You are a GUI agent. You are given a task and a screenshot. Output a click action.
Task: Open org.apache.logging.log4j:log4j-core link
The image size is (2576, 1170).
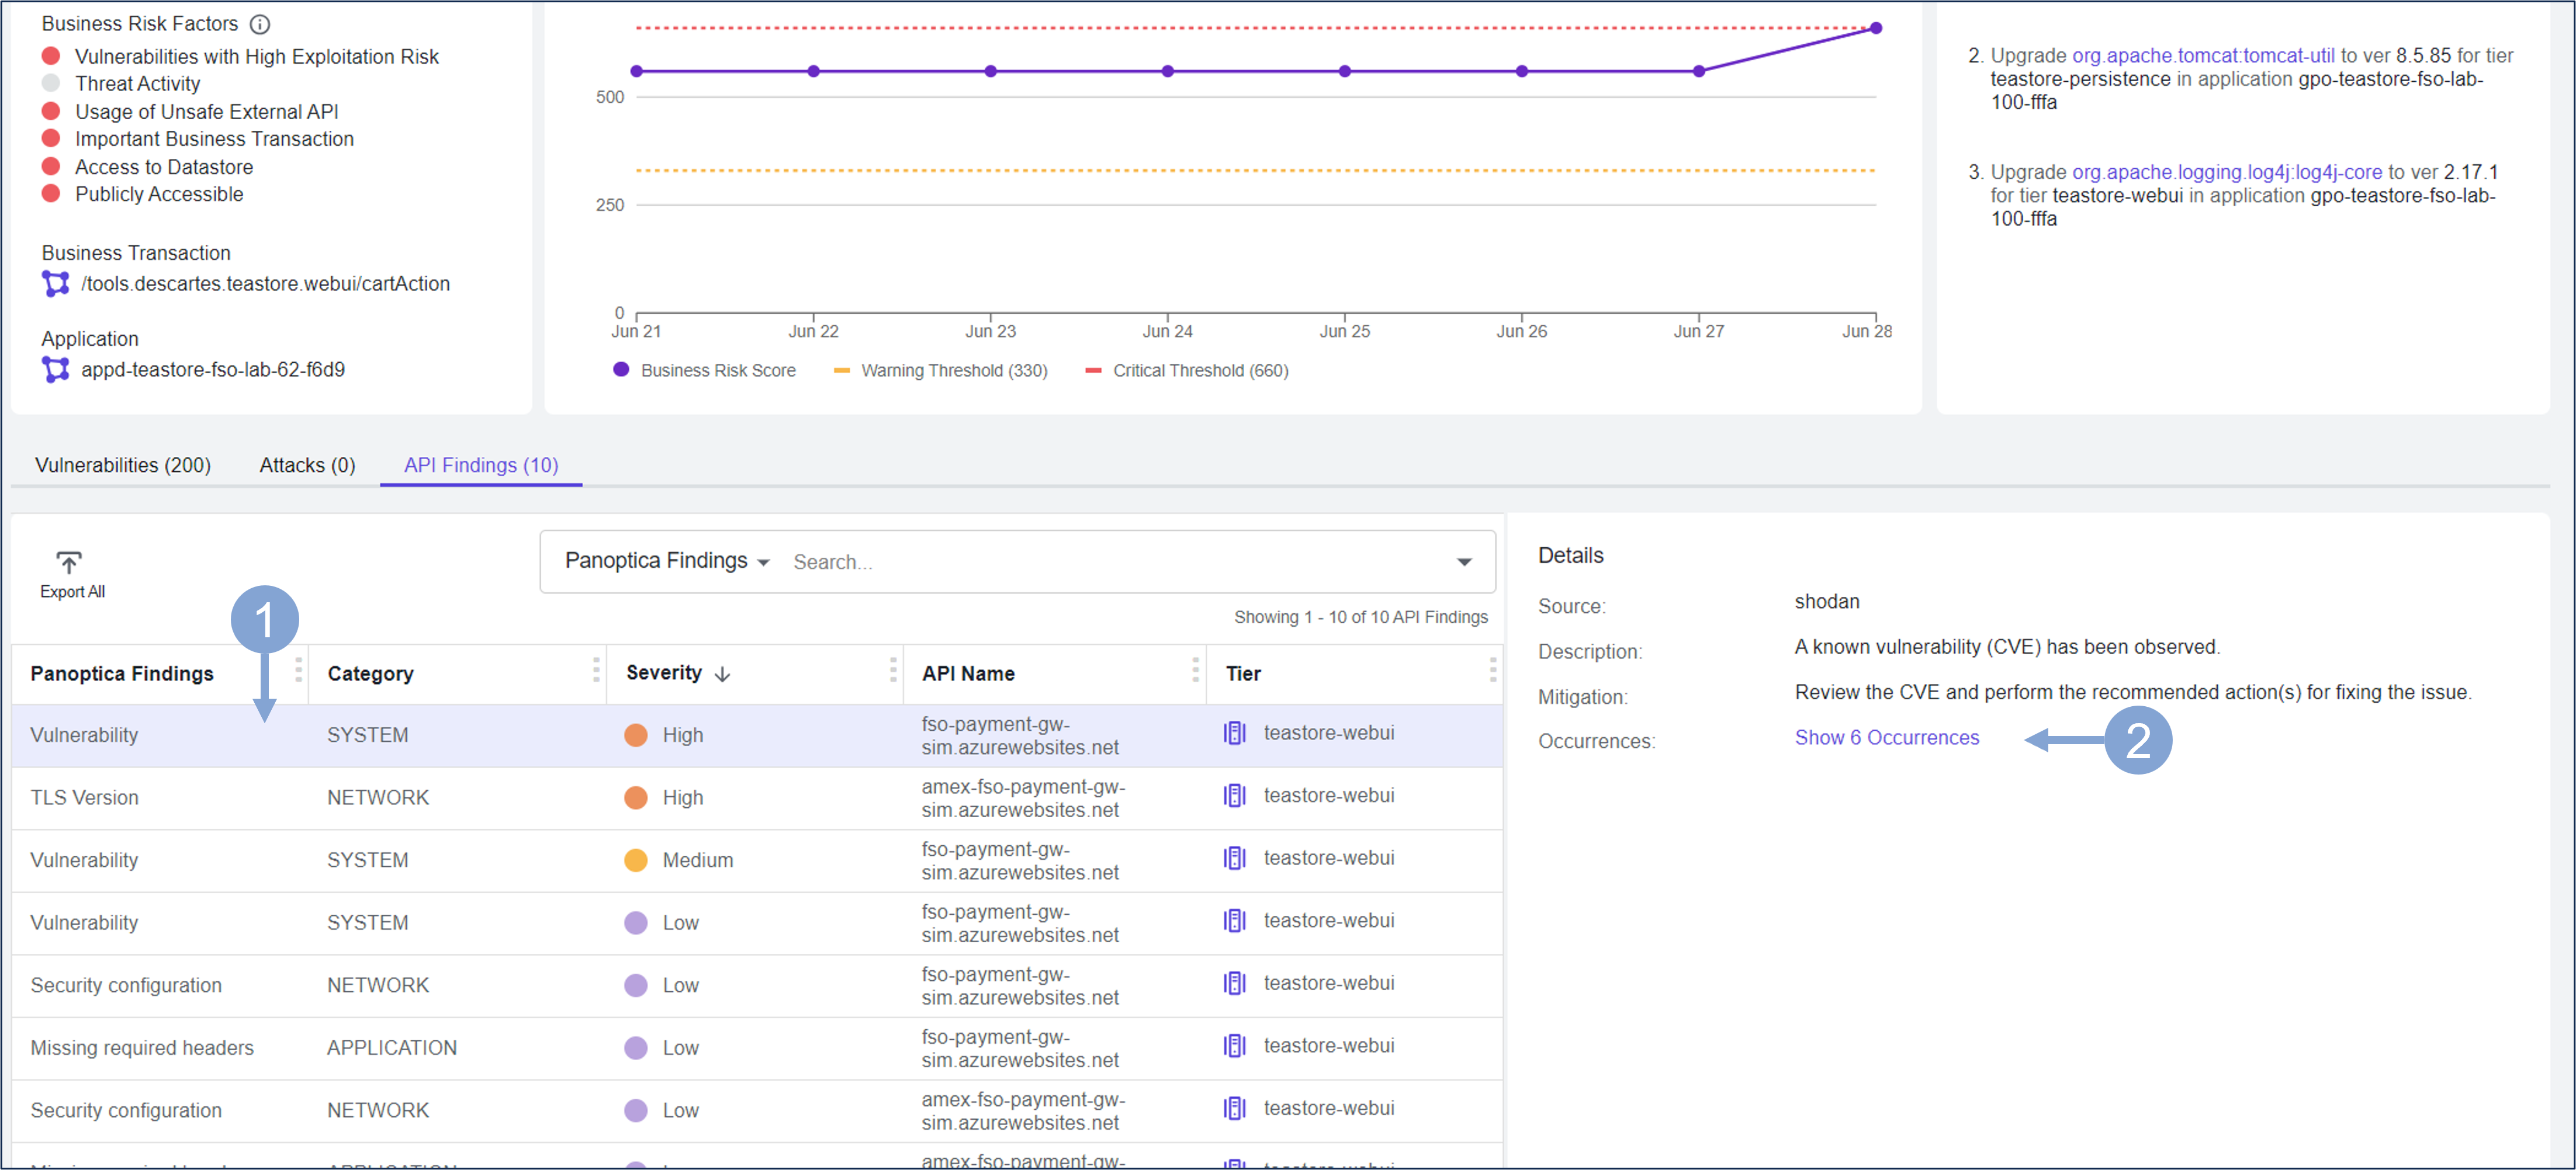click(x=2226, y=172)
